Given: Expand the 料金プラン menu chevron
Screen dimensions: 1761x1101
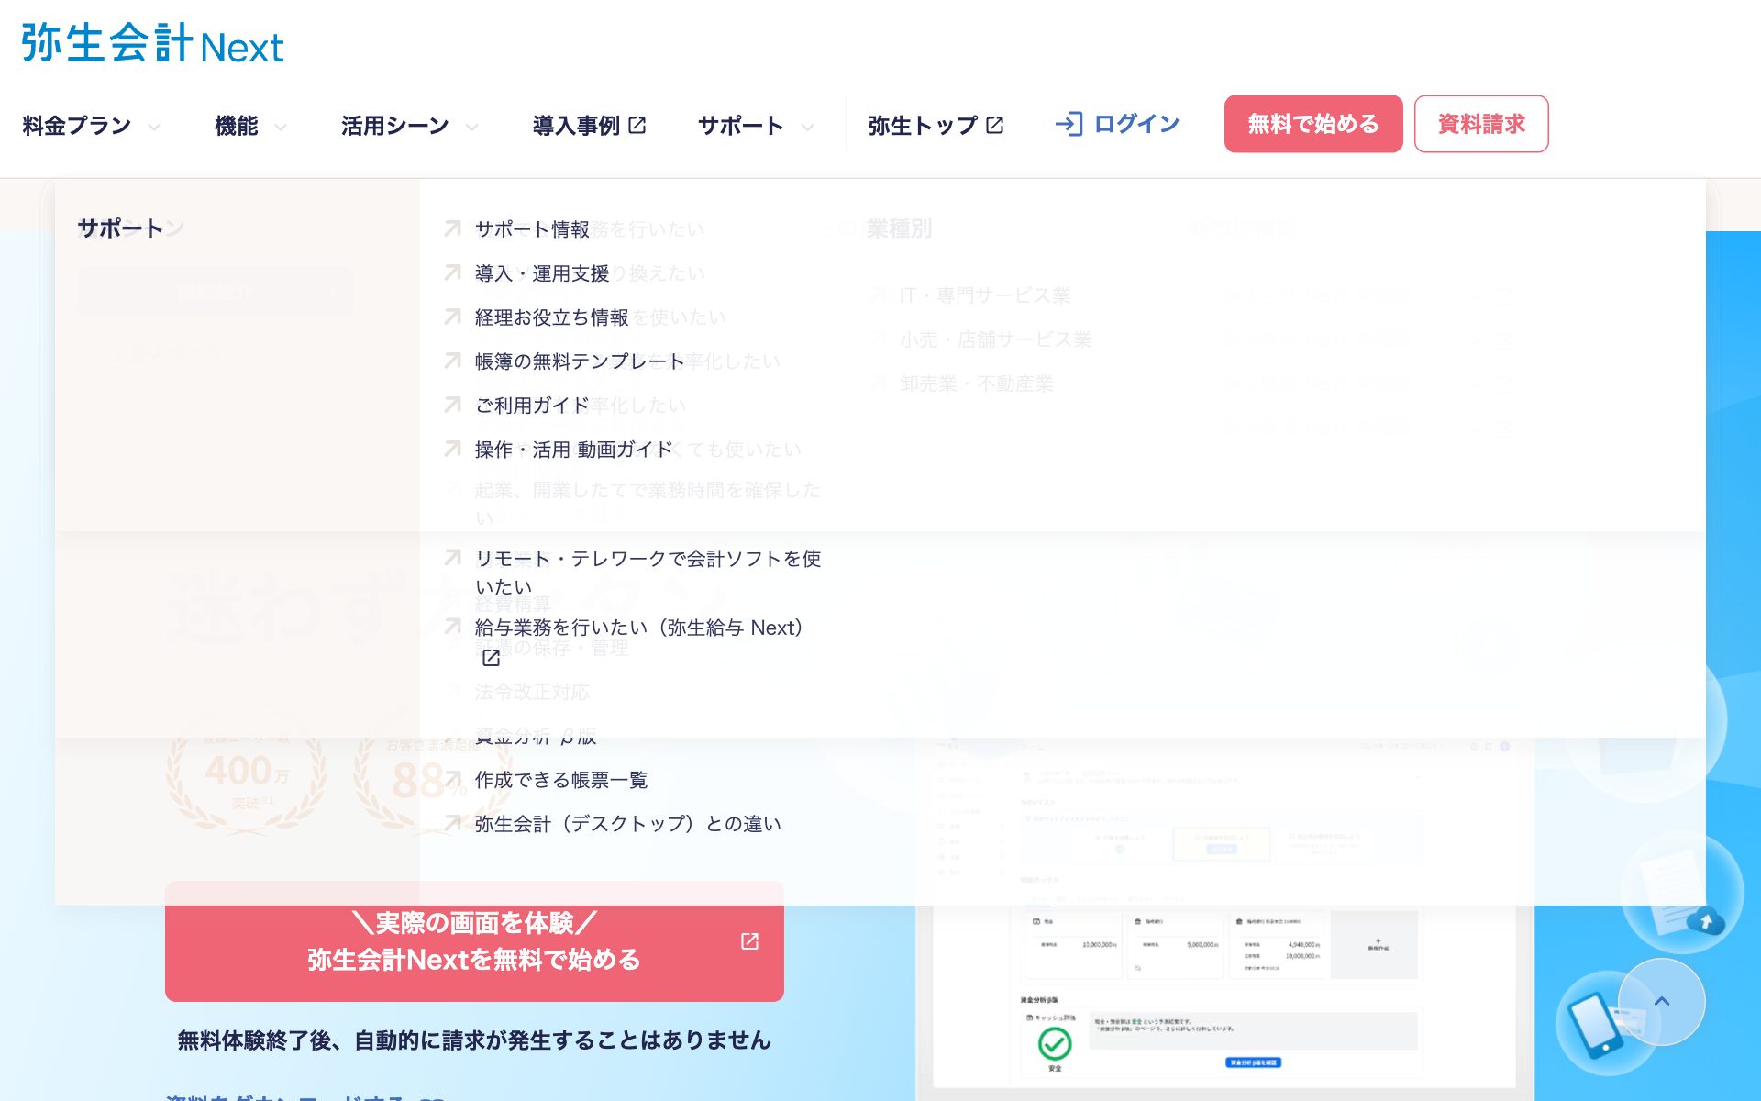Looking at the screenshot, I should pos(154,127).
